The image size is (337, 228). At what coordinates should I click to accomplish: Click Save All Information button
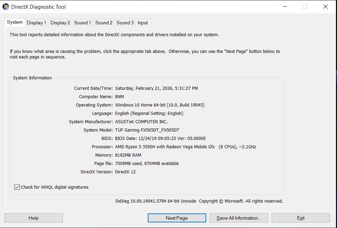[x=239, y=218]
